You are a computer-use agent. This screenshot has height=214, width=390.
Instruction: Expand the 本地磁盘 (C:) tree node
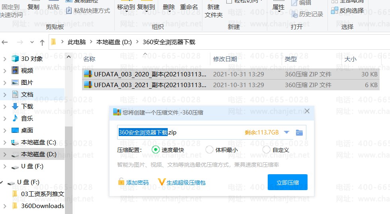pyautogui.click(x=5, y=142)
